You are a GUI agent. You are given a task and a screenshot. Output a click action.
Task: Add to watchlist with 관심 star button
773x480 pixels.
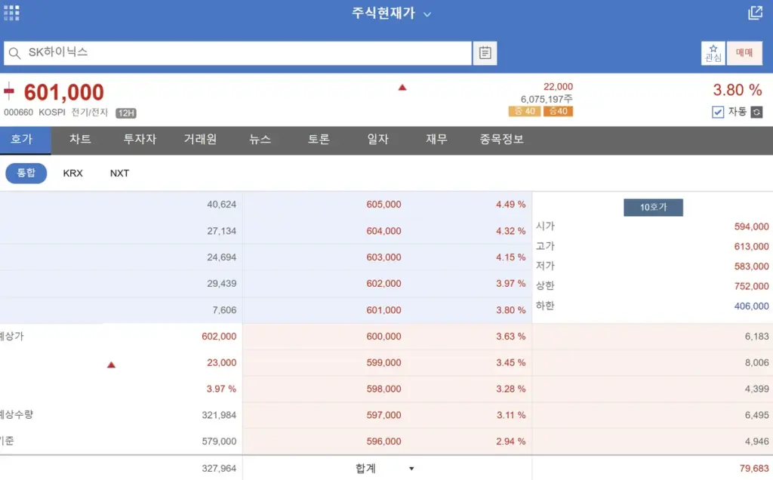tap(713, 53)
